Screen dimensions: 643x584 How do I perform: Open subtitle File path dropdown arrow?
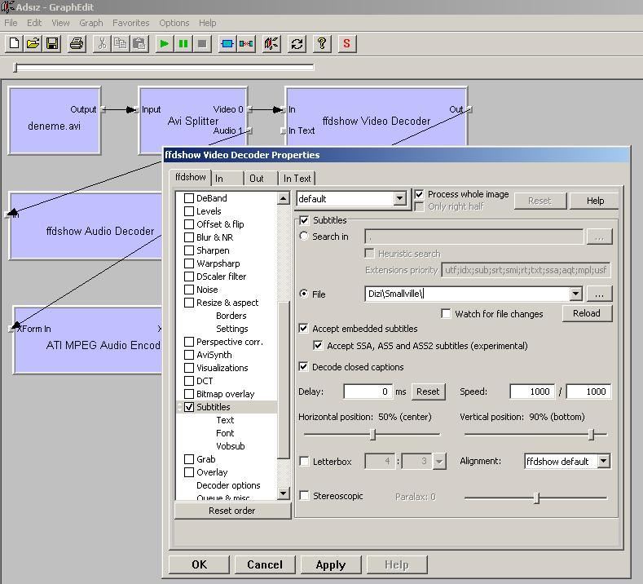(575, 294)
